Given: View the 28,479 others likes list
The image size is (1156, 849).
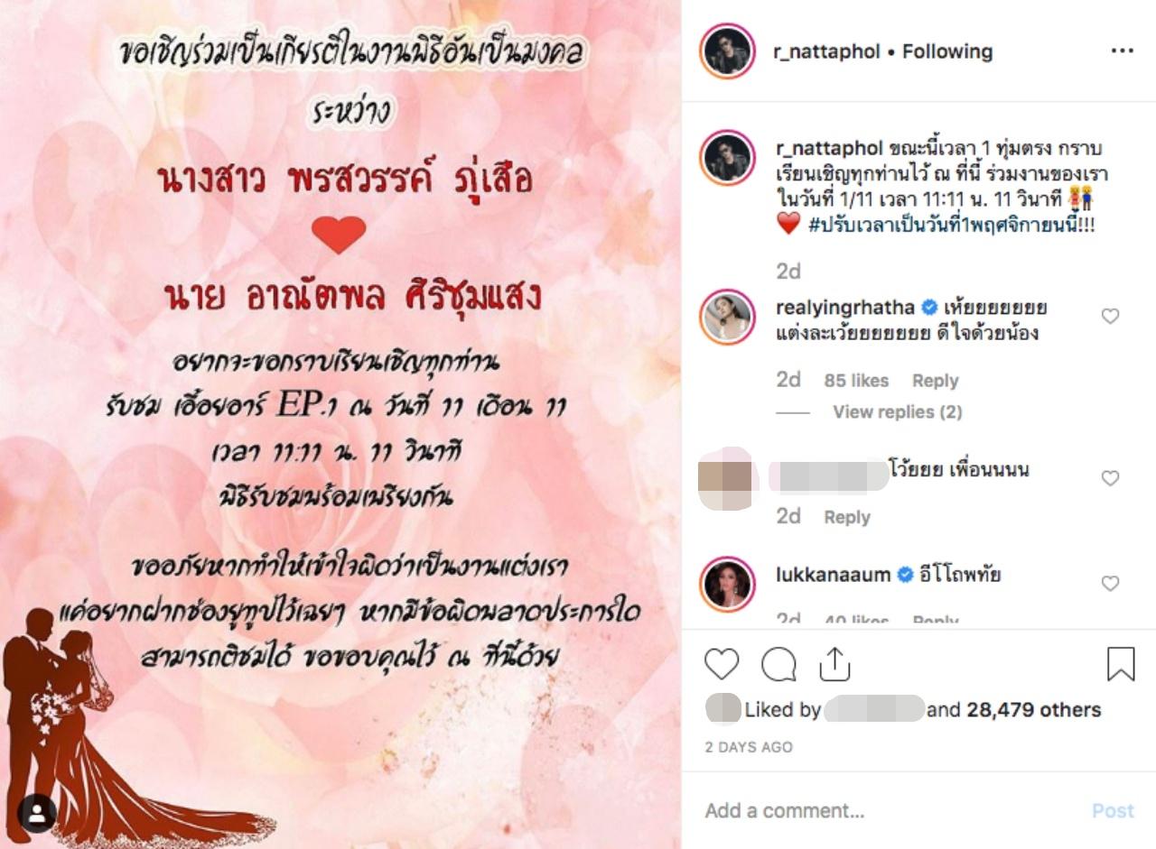Looking at the screenshot, I should [x=1033, y=710].
